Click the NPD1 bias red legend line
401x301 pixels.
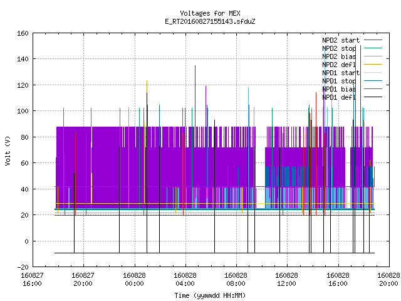[x=373, y=89]
